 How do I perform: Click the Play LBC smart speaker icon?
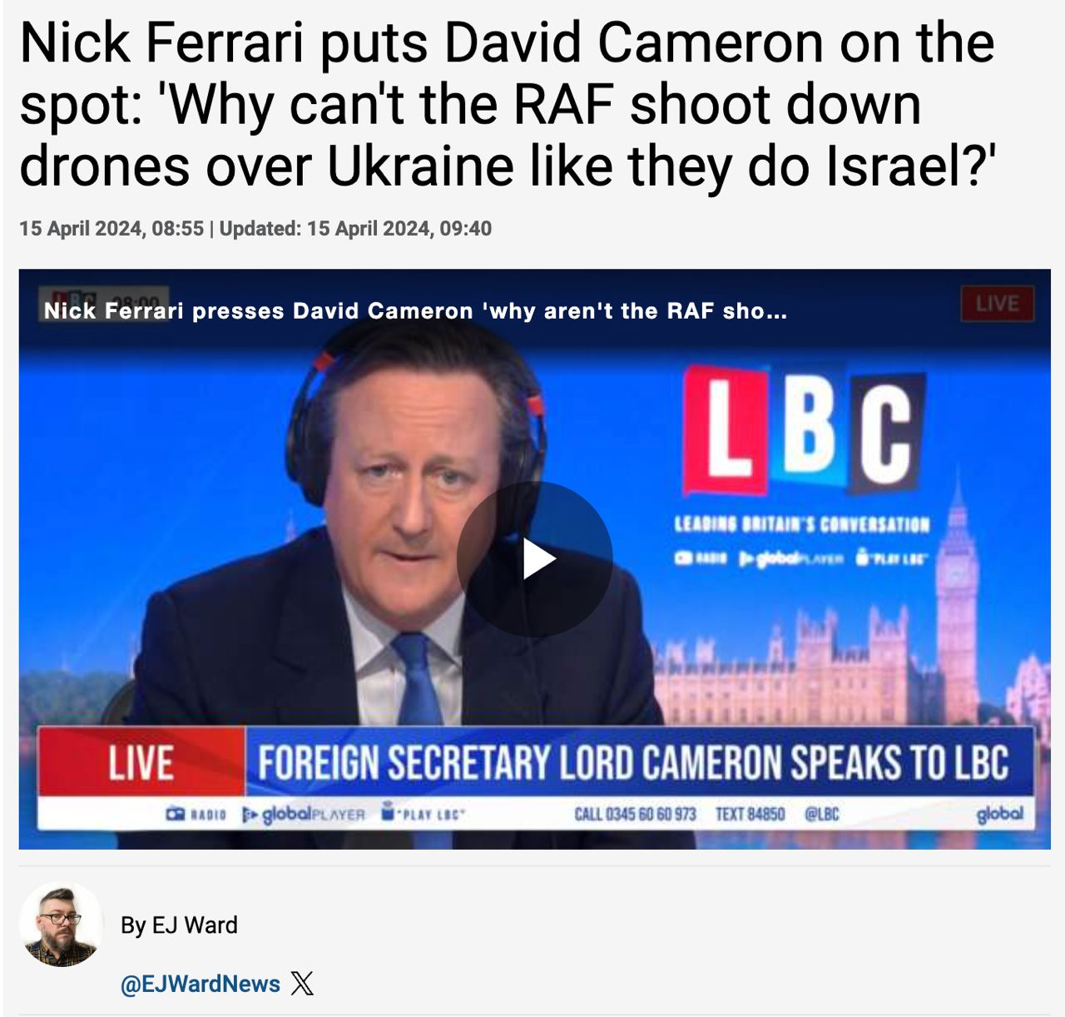click(423, 812)
